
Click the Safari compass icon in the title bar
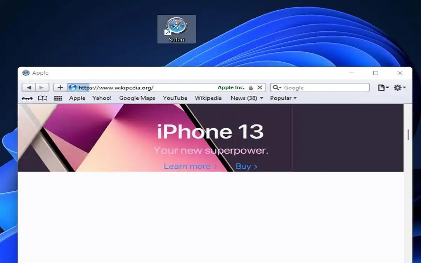tap(26, 73)
